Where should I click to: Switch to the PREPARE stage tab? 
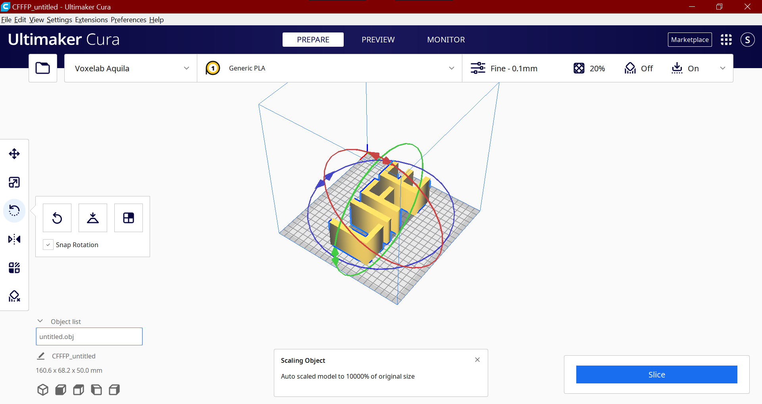tap(313, 40)
